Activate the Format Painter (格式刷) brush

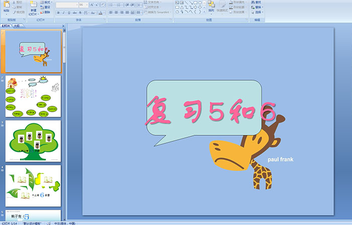point(19,12)
